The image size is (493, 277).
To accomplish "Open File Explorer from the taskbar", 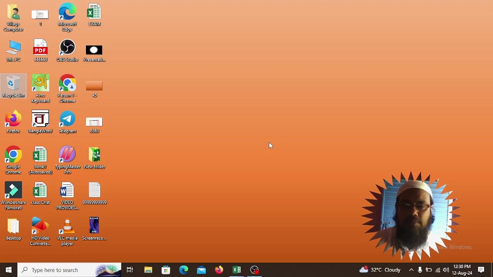I will (x=148, y=270).
